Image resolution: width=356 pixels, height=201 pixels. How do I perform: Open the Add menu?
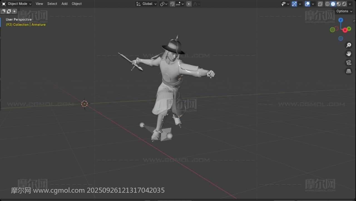tap(64, 4)
